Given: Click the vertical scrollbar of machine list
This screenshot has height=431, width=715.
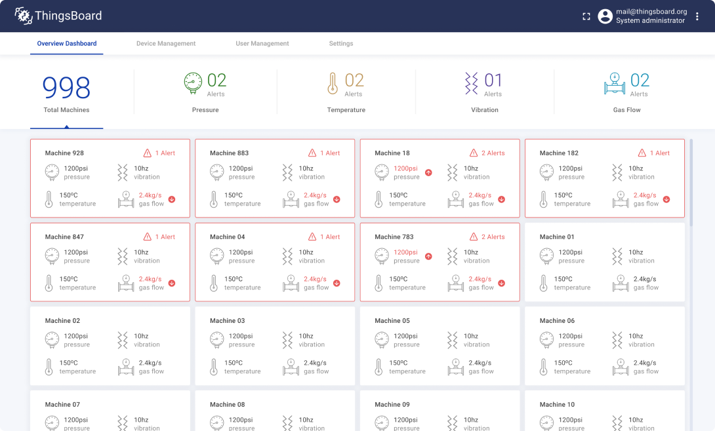Looking at the screenshot, I should click(x=691, y=183).
